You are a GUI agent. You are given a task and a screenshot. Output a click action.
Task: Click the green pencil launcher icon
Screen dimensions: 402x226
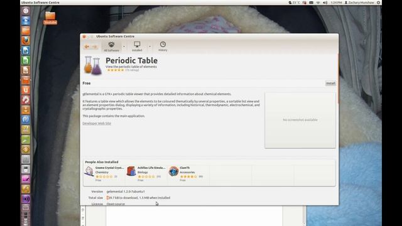pyautogui.click(x=26, y=139)
